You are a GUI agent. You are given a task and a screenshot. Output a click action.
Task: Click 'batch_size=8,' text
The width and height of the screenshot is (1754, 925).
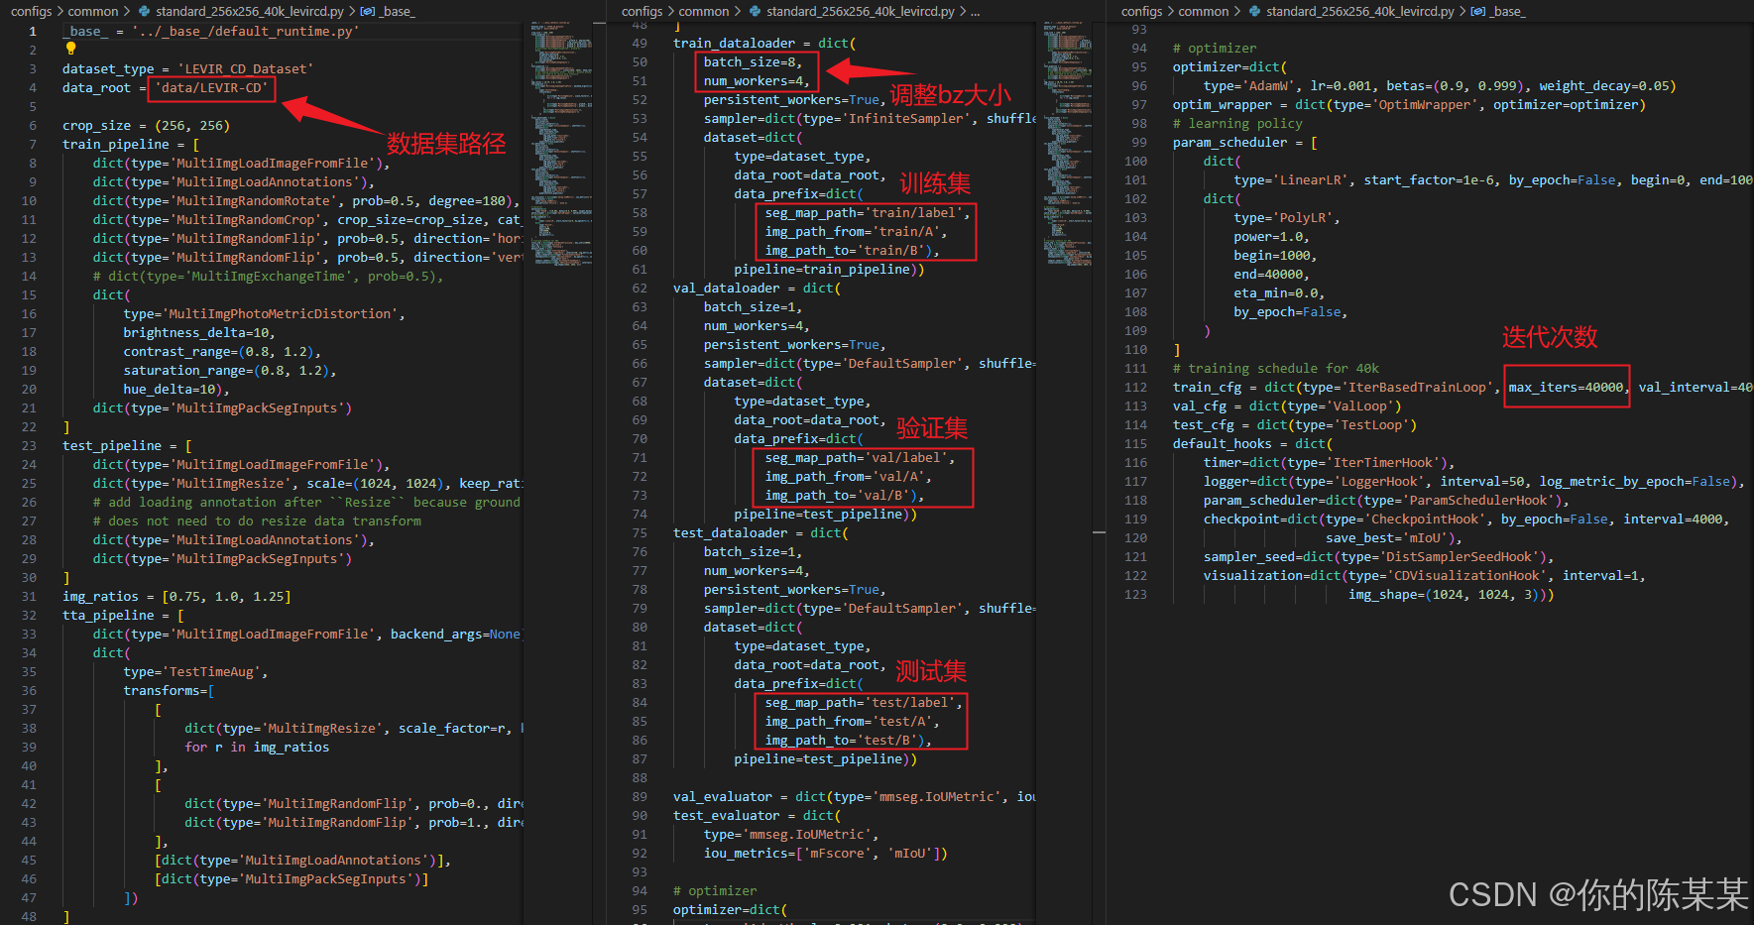point(753,62)
